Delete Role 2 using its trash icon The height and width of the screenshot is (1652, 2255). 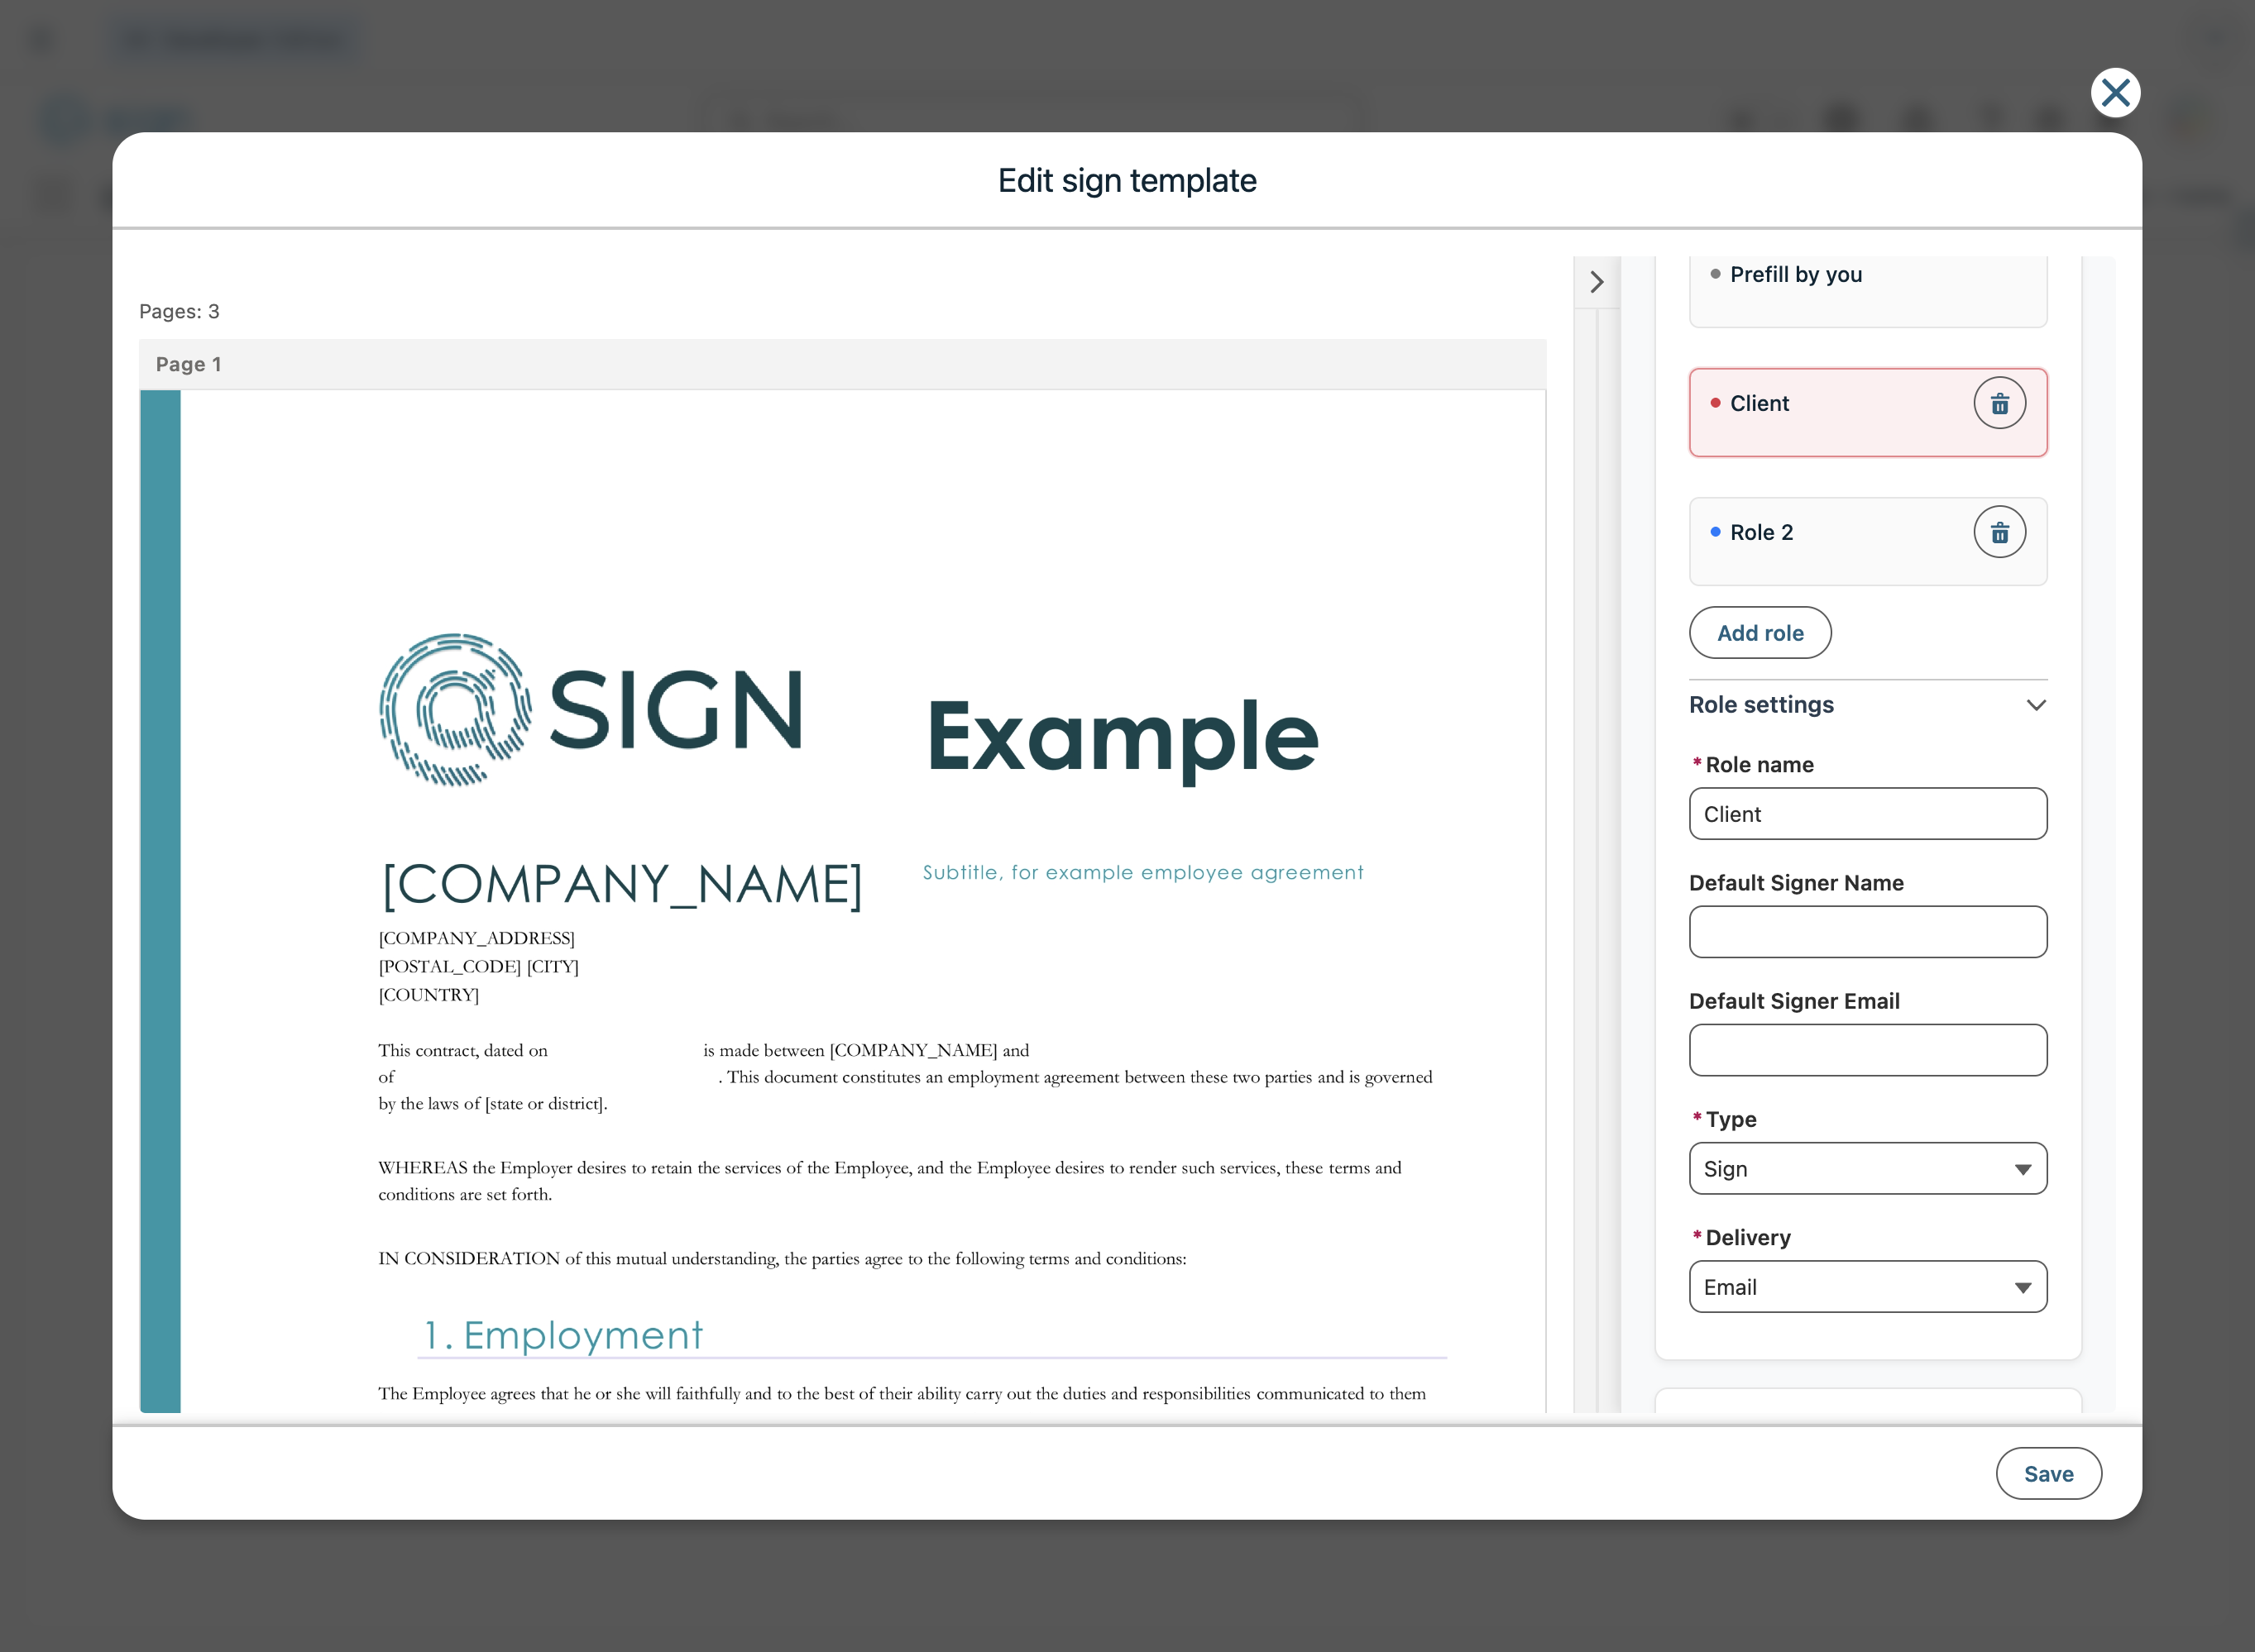(x=1998, y=532)
